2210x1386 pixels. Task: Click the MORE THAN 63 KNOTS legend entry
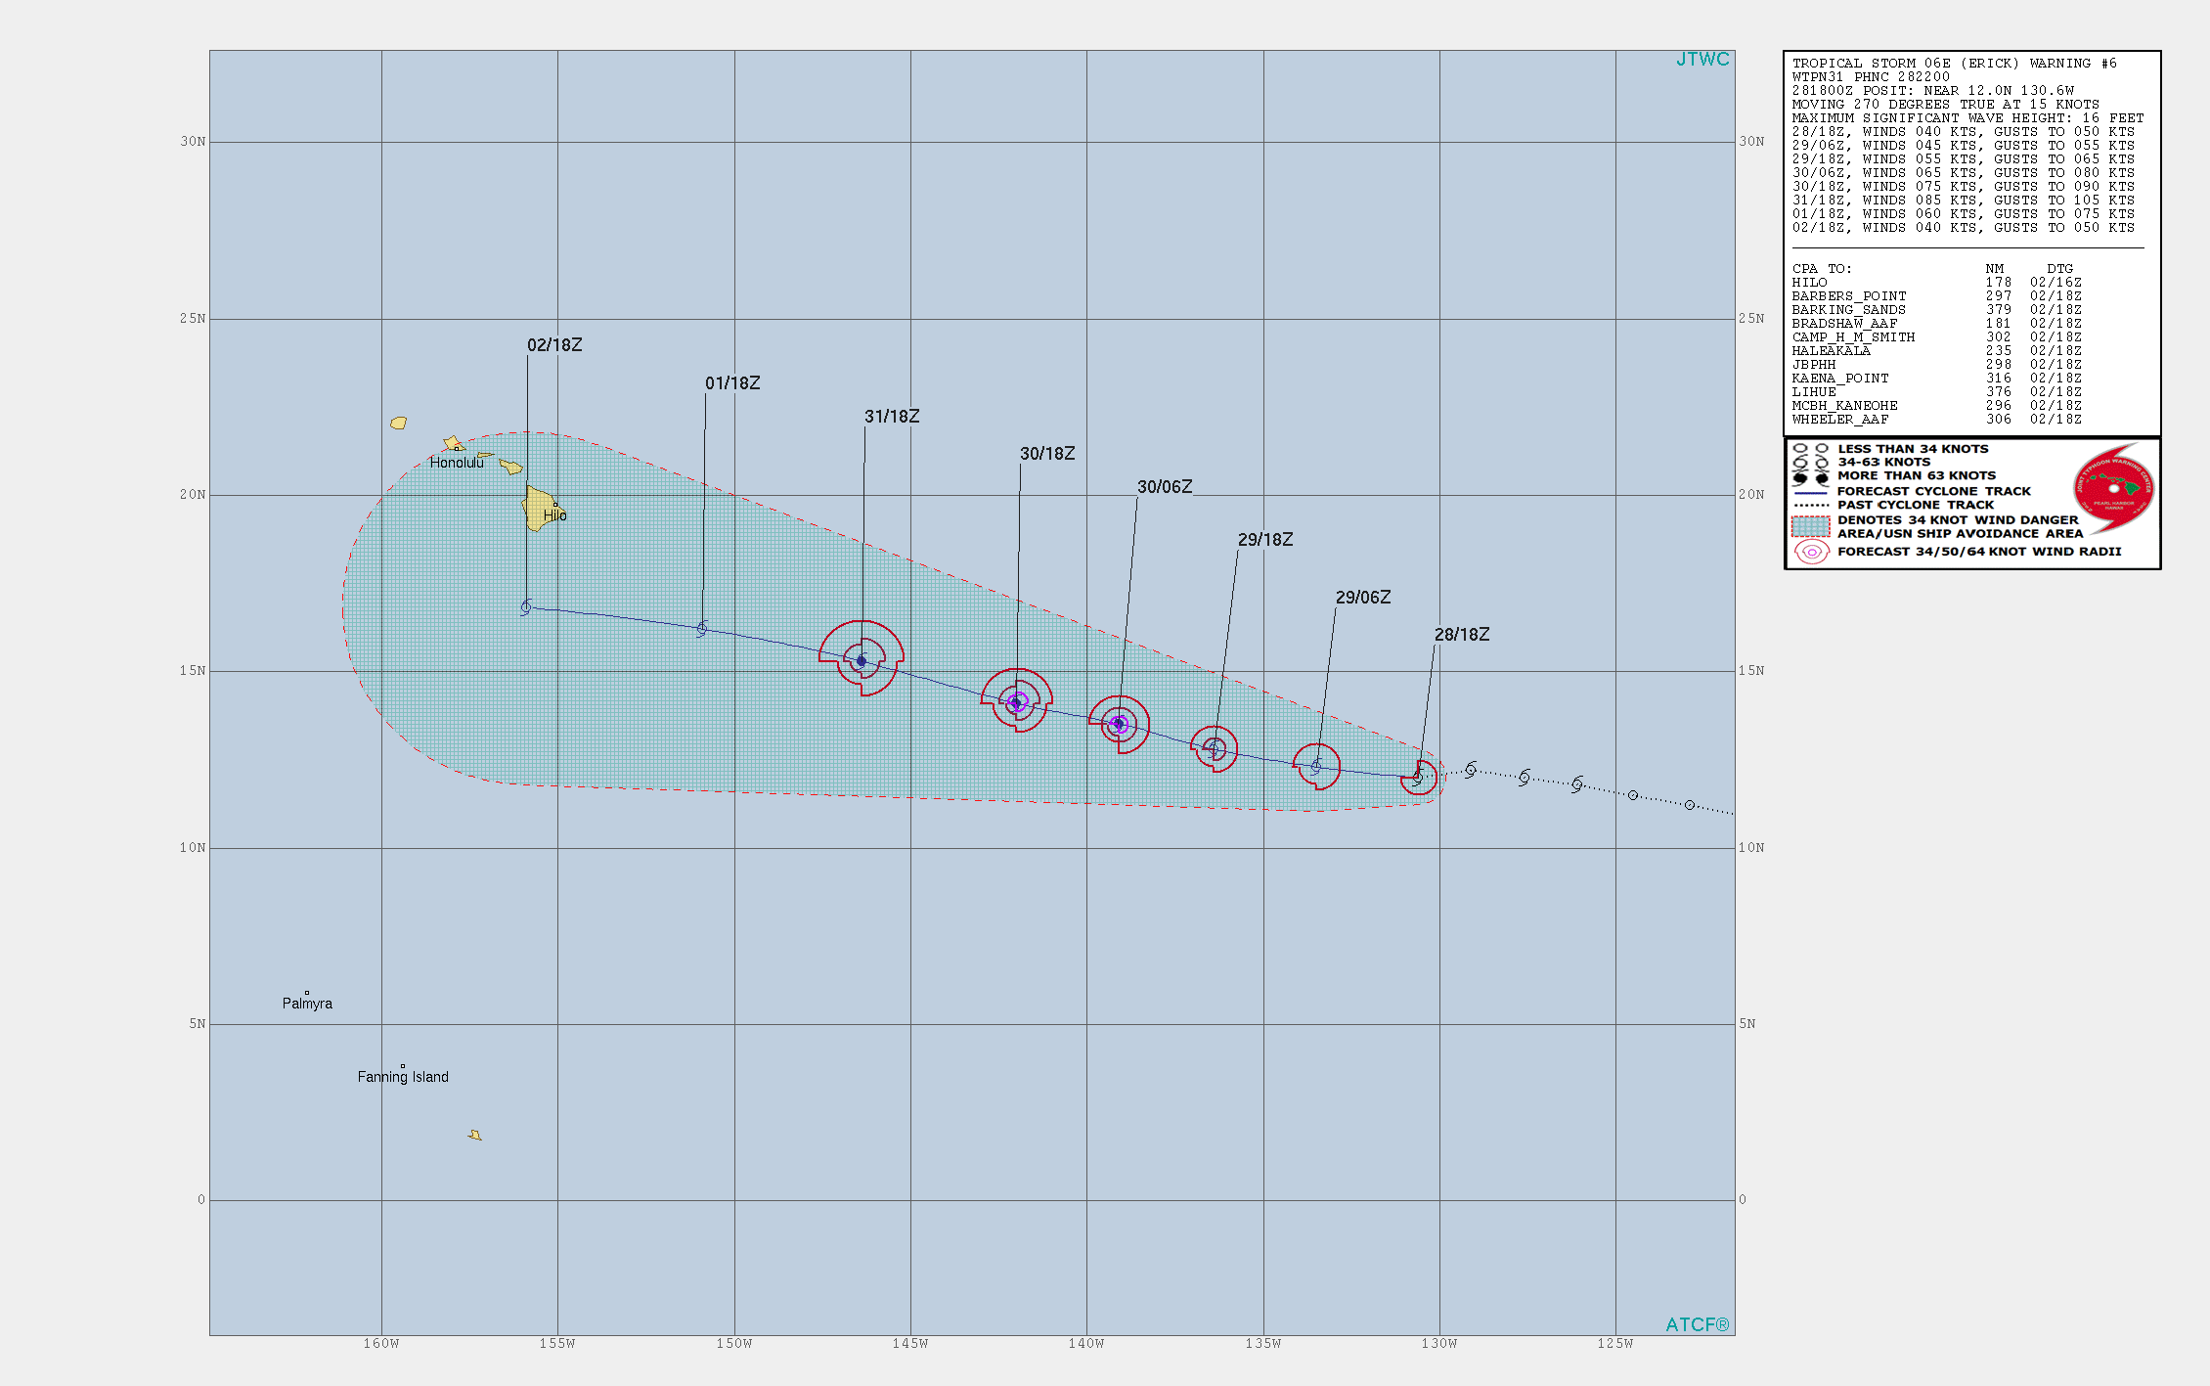pos(1917,476)
